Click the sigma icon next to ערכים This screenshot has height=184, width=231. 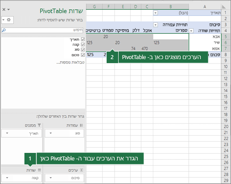pyautogui.click(x=82, y=170)
